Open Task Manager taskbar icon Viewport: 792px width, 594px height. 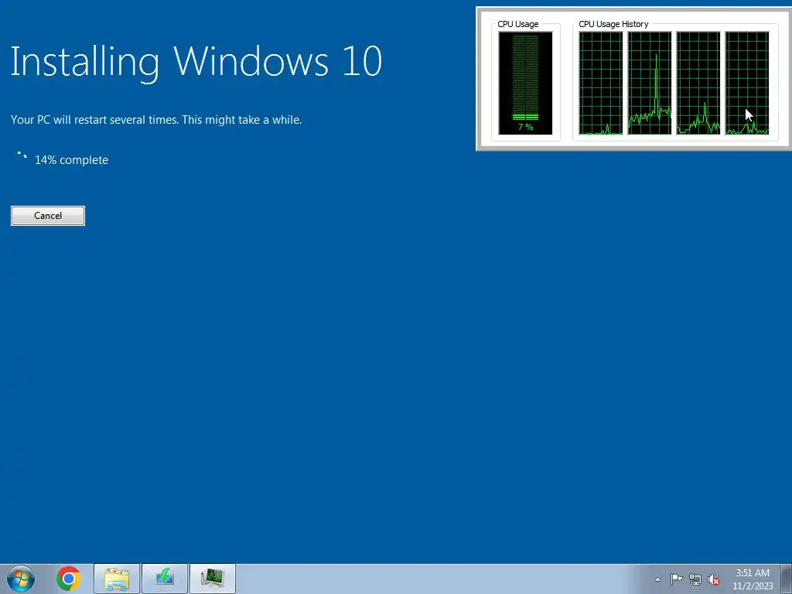coord(213,579)
